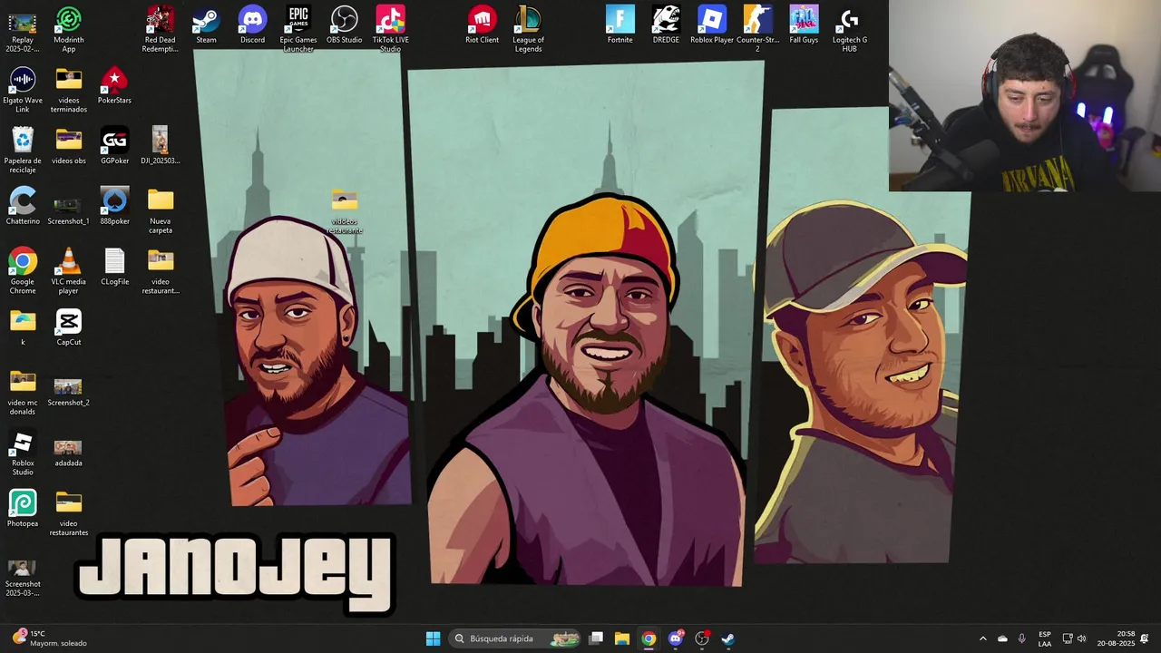1161x653 pixels.
Task: Open the Windows Start menu
Action: 433,638
